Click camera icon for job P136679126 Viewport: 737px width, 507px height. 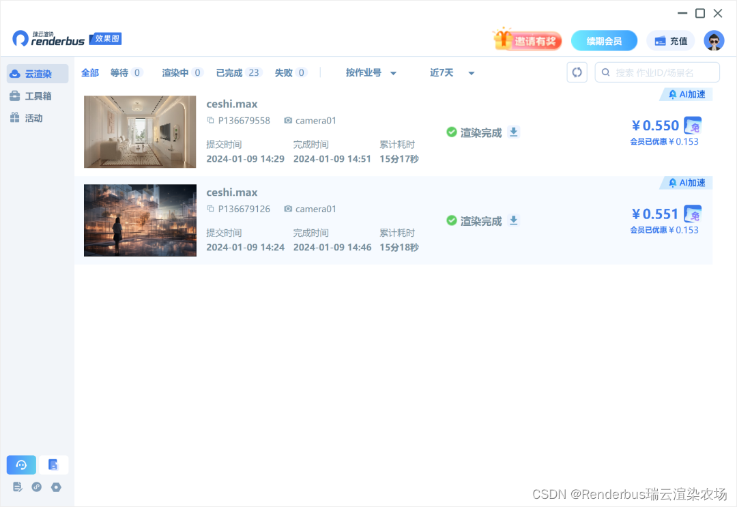click(x=288, y=209)
